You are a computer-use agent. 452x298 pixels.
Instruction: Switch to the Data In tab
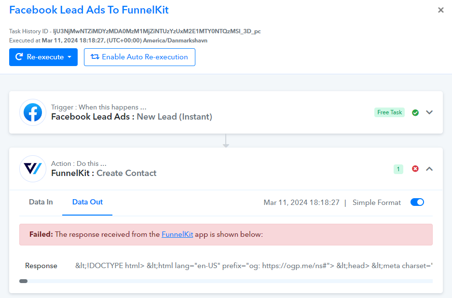(x=41, y=202)
